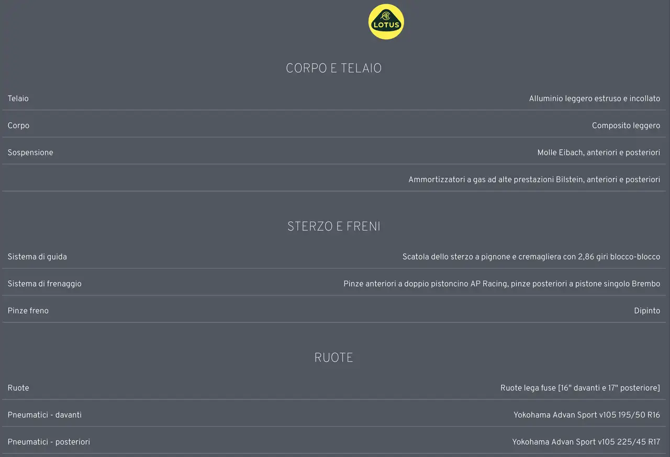The image size is (670, 457).
Task: Click the Pinze freno label
Action: click(x=28, y=310)
